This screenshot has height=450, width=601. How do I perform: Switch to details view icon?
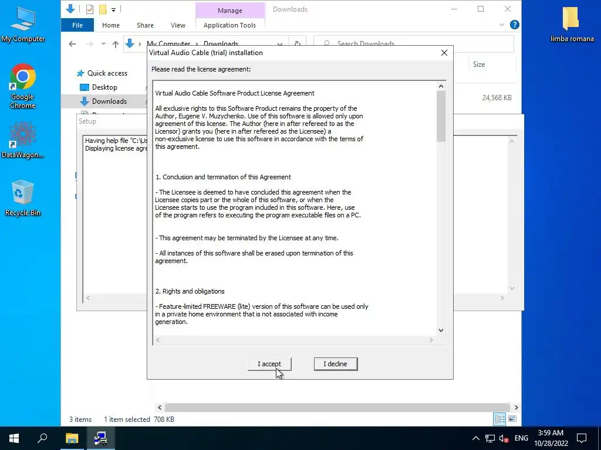499,419
